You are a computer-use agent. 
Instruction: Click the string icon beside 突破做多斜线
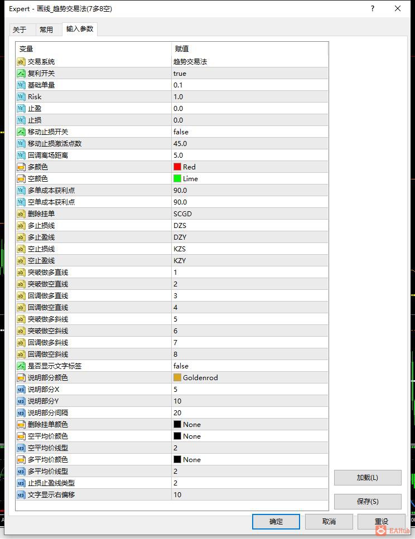click(21, 319)
